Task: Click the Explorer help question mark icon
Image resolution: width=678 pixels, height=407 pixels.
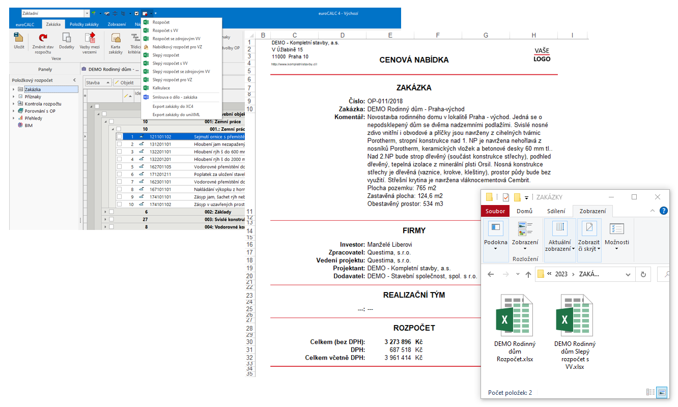Action: [664, 211]
